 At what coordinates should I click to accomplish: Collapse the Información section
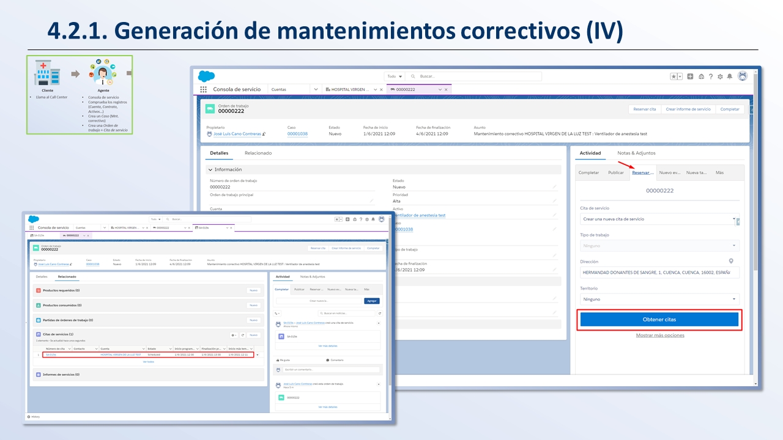(x=210, y=170)
